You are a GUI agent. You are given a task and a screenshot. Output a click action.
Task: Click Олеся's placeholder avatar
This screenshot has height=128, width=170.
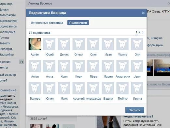[x=78, y=44]
